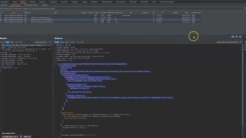Click the HTTP/1.1 200 OK response line
The width and height of the screenshot is (246, 138).
click(63, 45)
